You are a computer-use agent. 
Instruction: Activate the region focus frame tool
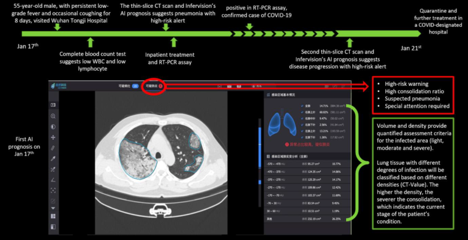coord(53,191)
